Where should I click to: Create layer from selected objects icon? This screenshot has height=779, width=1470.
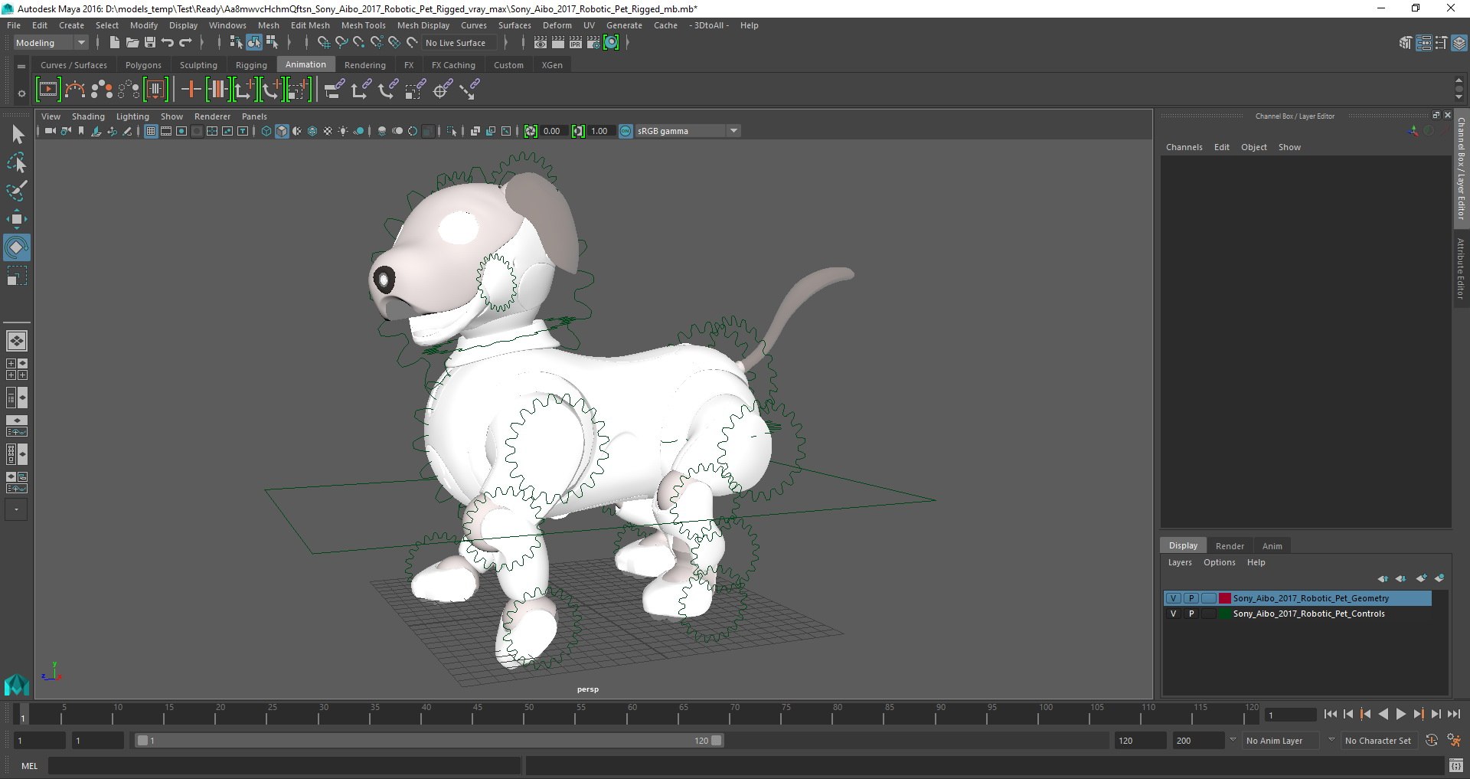(x=1439, y=578)
